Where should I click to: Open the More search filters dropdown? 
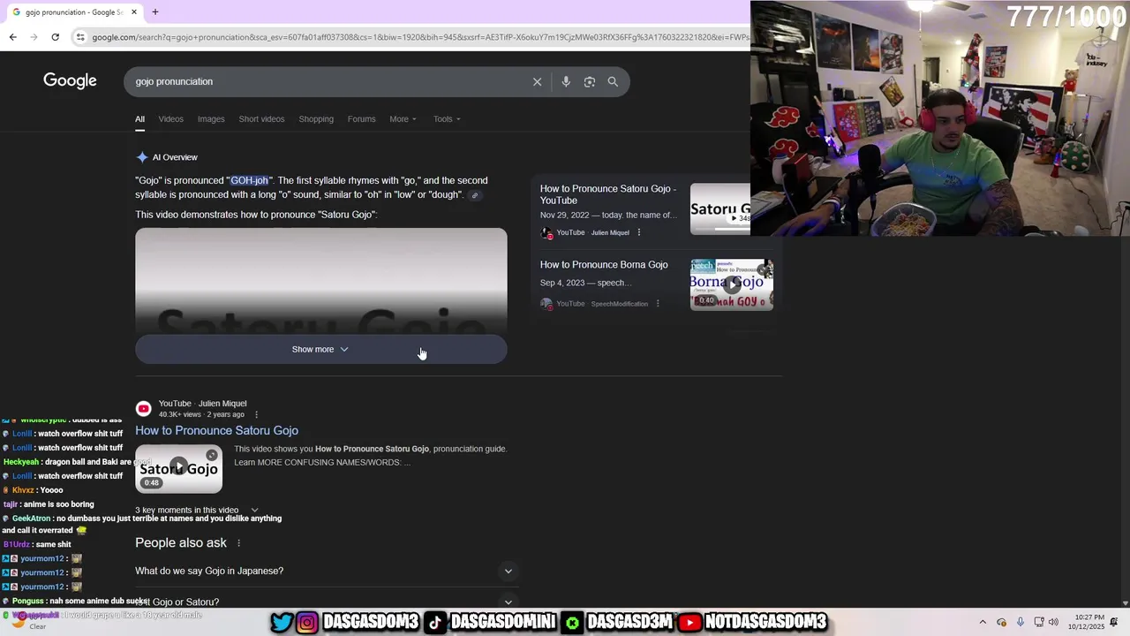pos(403,119)
